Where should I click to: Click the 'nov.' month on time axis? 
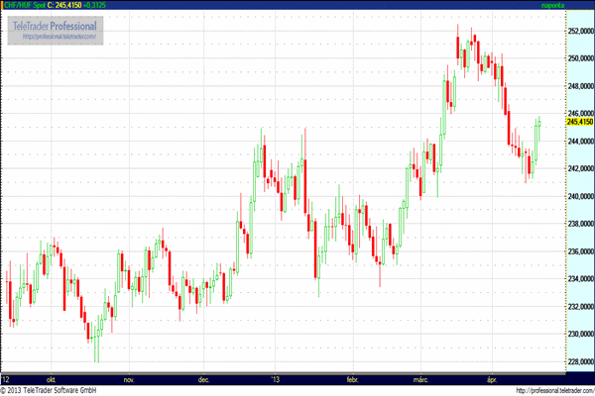[x=126, y=378]
